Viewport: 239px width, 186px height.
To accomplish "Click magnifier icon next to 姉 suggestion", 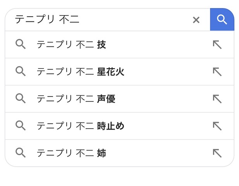I will [x=21, y=153].
